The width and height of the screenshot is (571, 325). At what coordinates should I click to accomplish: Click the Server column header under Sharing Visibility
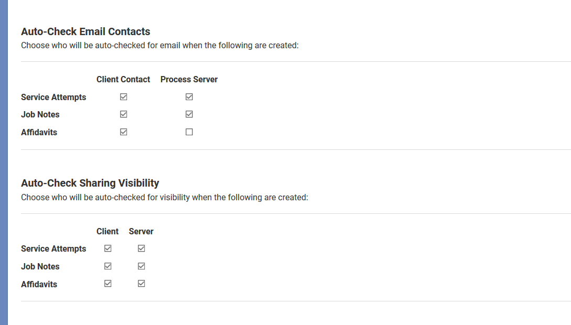click(x=141, y=231)
